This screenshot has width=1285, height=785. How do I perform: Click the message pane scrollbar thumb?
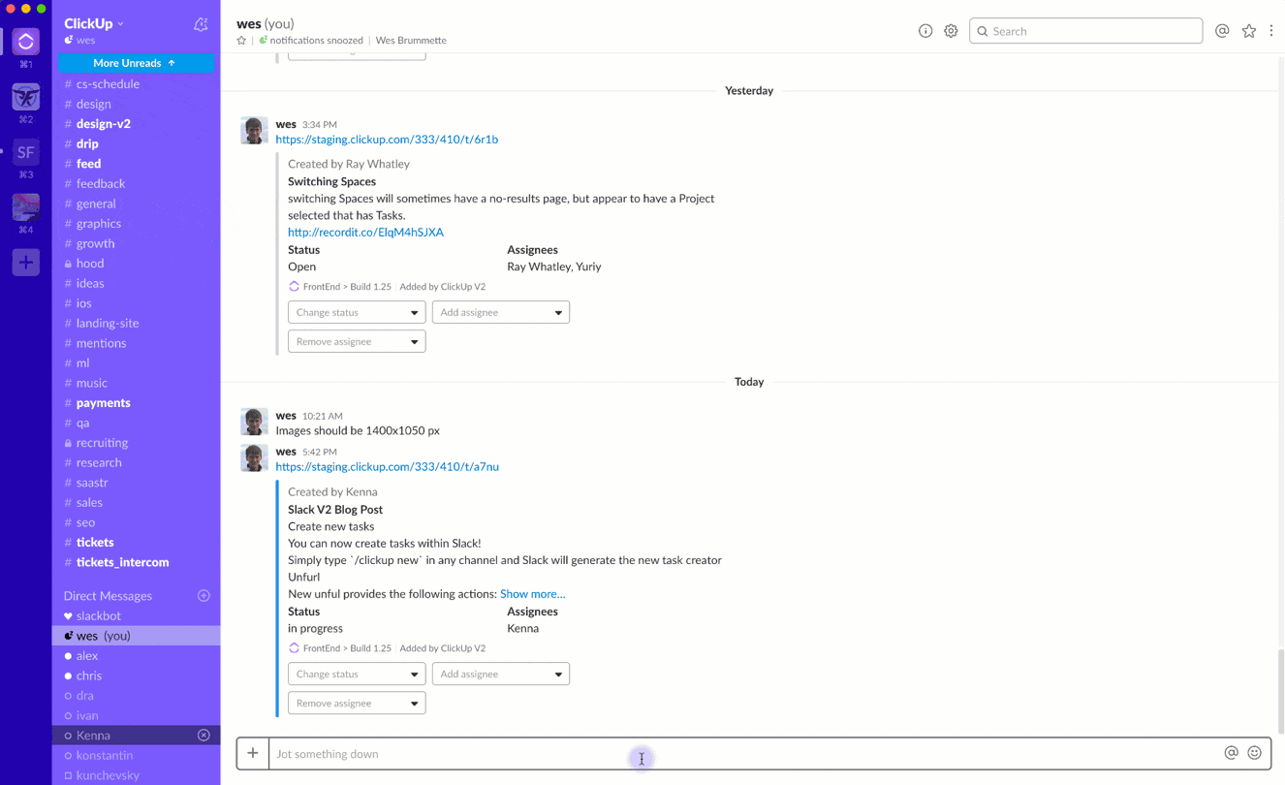point(1280,691)
